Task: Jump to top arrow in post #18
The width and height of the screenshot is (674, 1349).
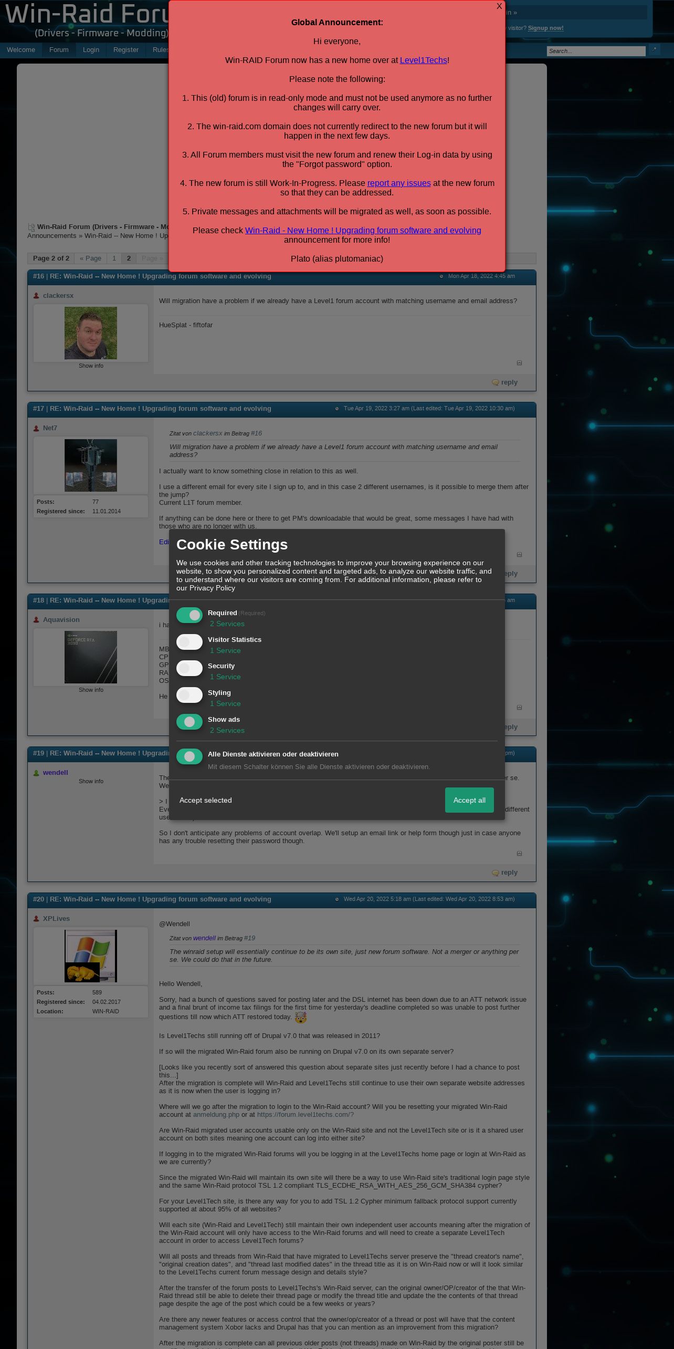Action: [x=519, y=708]
